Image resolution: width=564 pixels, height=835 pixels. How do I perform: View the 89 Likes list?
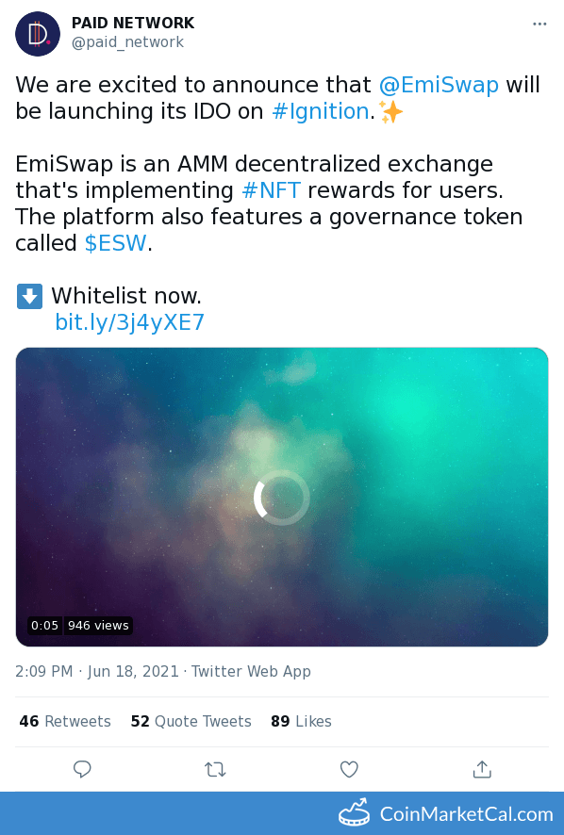pyautogui.click(x=301, y=721)
